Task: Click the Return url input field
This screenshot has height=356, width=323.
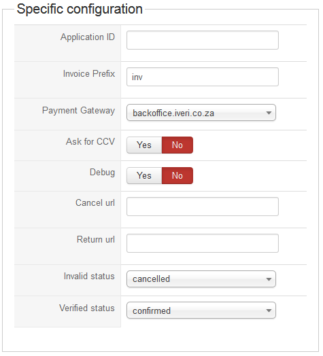Action: click(x=203, y=243)
